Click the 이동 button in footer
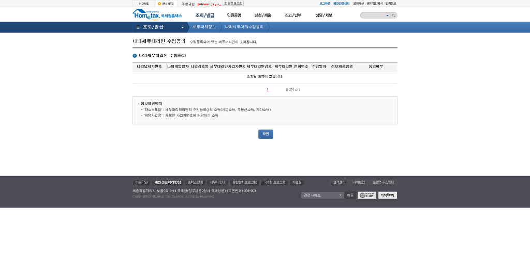This screenshot has height=257, width=530. (x=350, y=196)
